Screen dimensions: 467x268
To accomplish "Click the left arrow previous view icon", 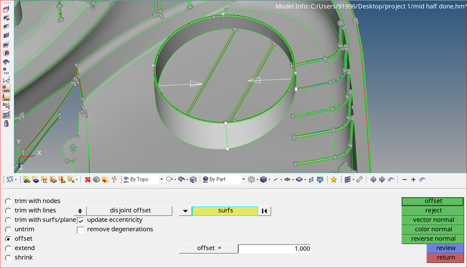I will [x=373, y=180].
